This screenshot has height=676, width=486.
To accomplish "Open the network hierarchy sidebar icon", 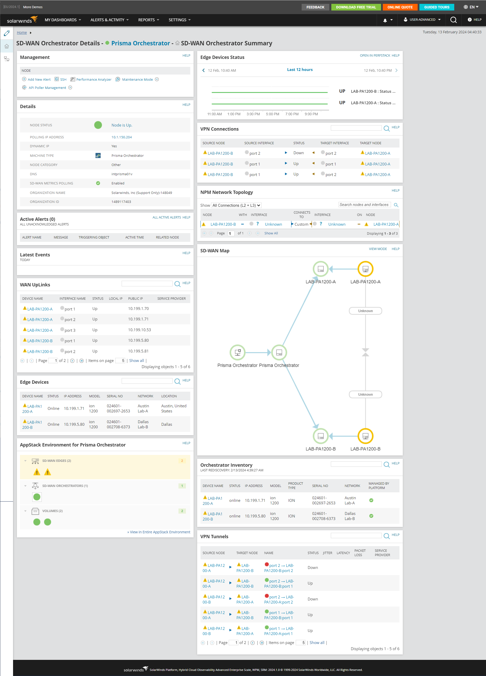I will pyautogui.click(x=7, y=59).
